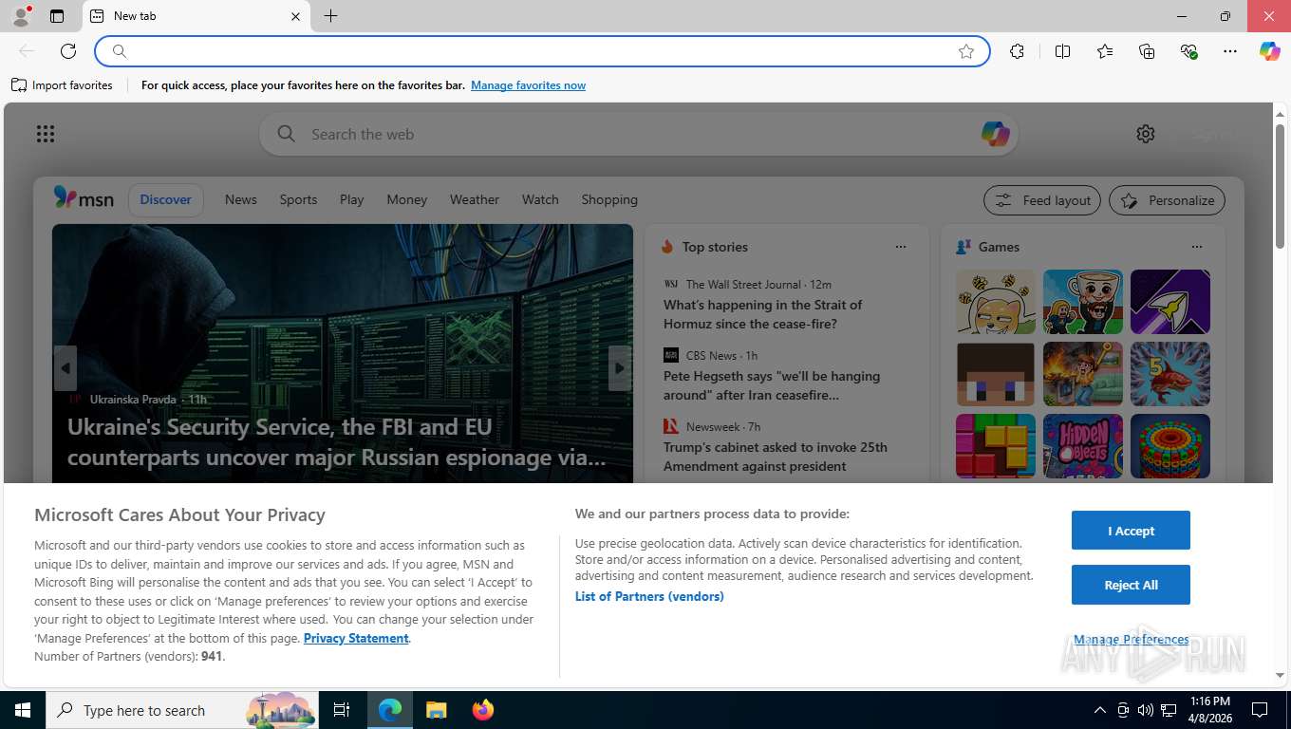Screen dimensions: 1291x729
Task: Open Browser essentials heart icon
Action: tap(1188, 51)
